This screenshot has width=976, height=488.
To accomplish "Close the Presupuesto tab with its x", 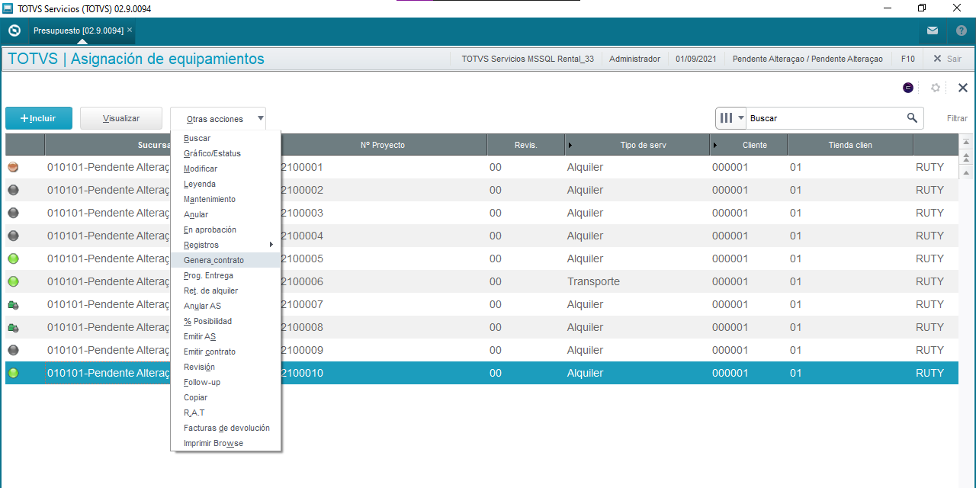I will click(x=130, y=30).
